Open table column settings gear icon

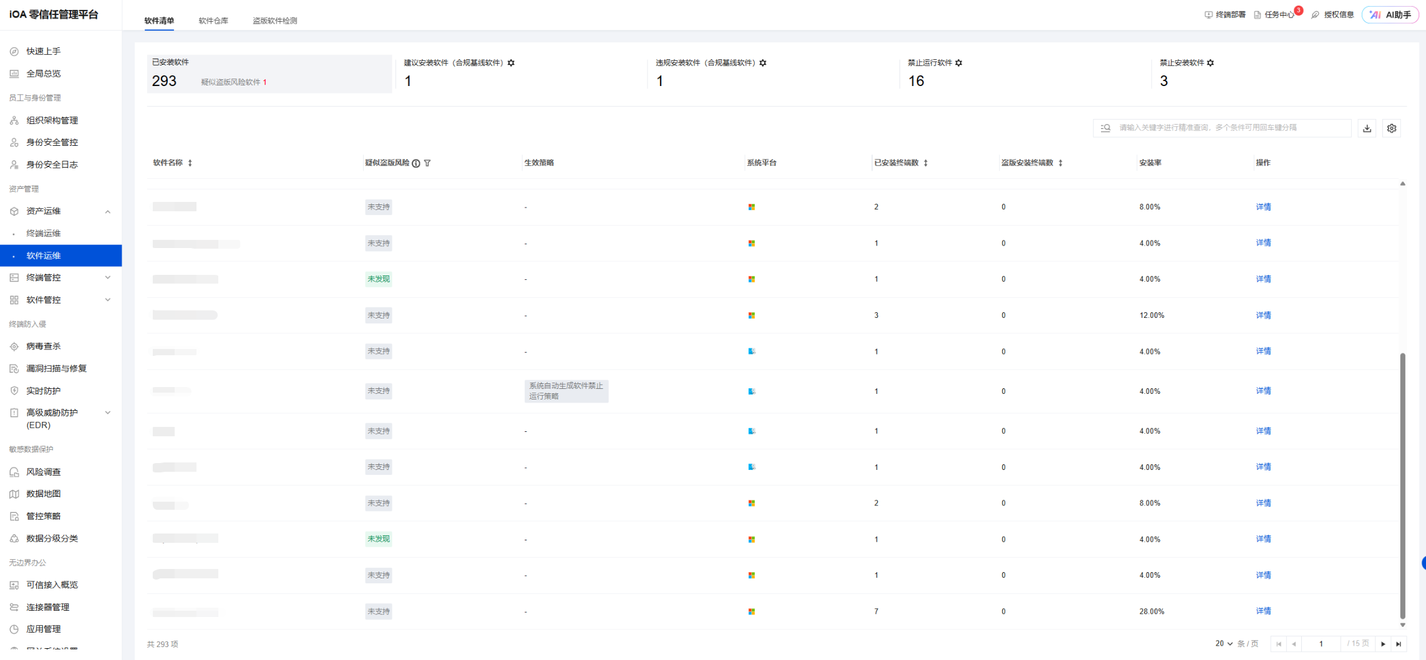click(1391, 128)
